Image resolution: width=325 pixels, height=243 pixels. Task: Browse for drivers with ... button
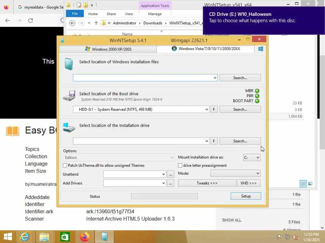pyautogui.click(x=170, y=183)
